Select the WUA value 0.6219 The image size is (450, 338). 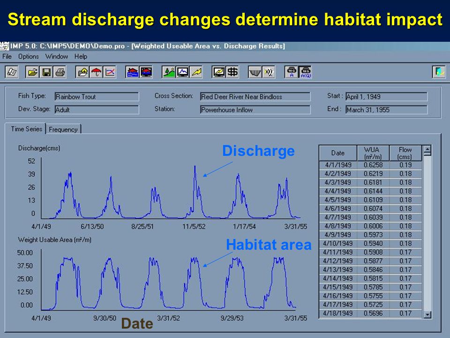click(373, 174)
